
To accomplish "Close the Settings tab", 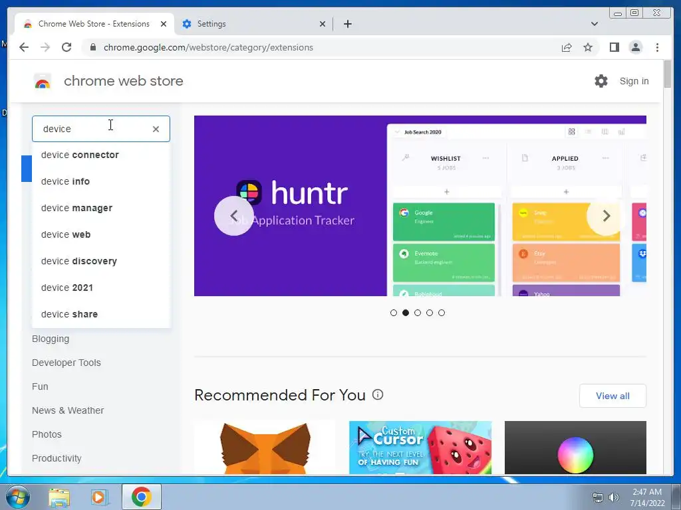I will [323, 24].
